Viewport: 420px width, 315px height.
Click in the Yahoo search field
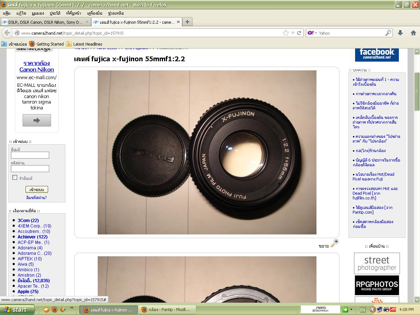[351, 33]
